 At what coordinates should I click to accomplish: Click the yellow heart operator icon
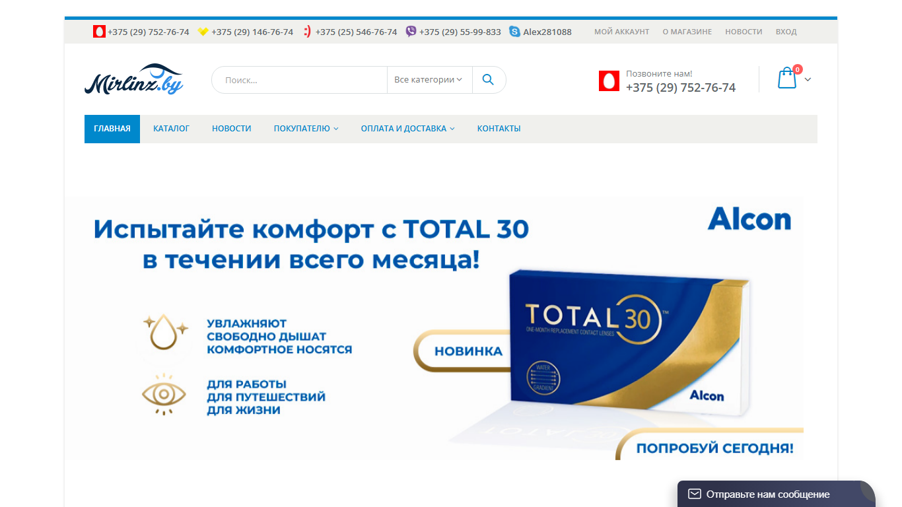click(x=203, y=32)
